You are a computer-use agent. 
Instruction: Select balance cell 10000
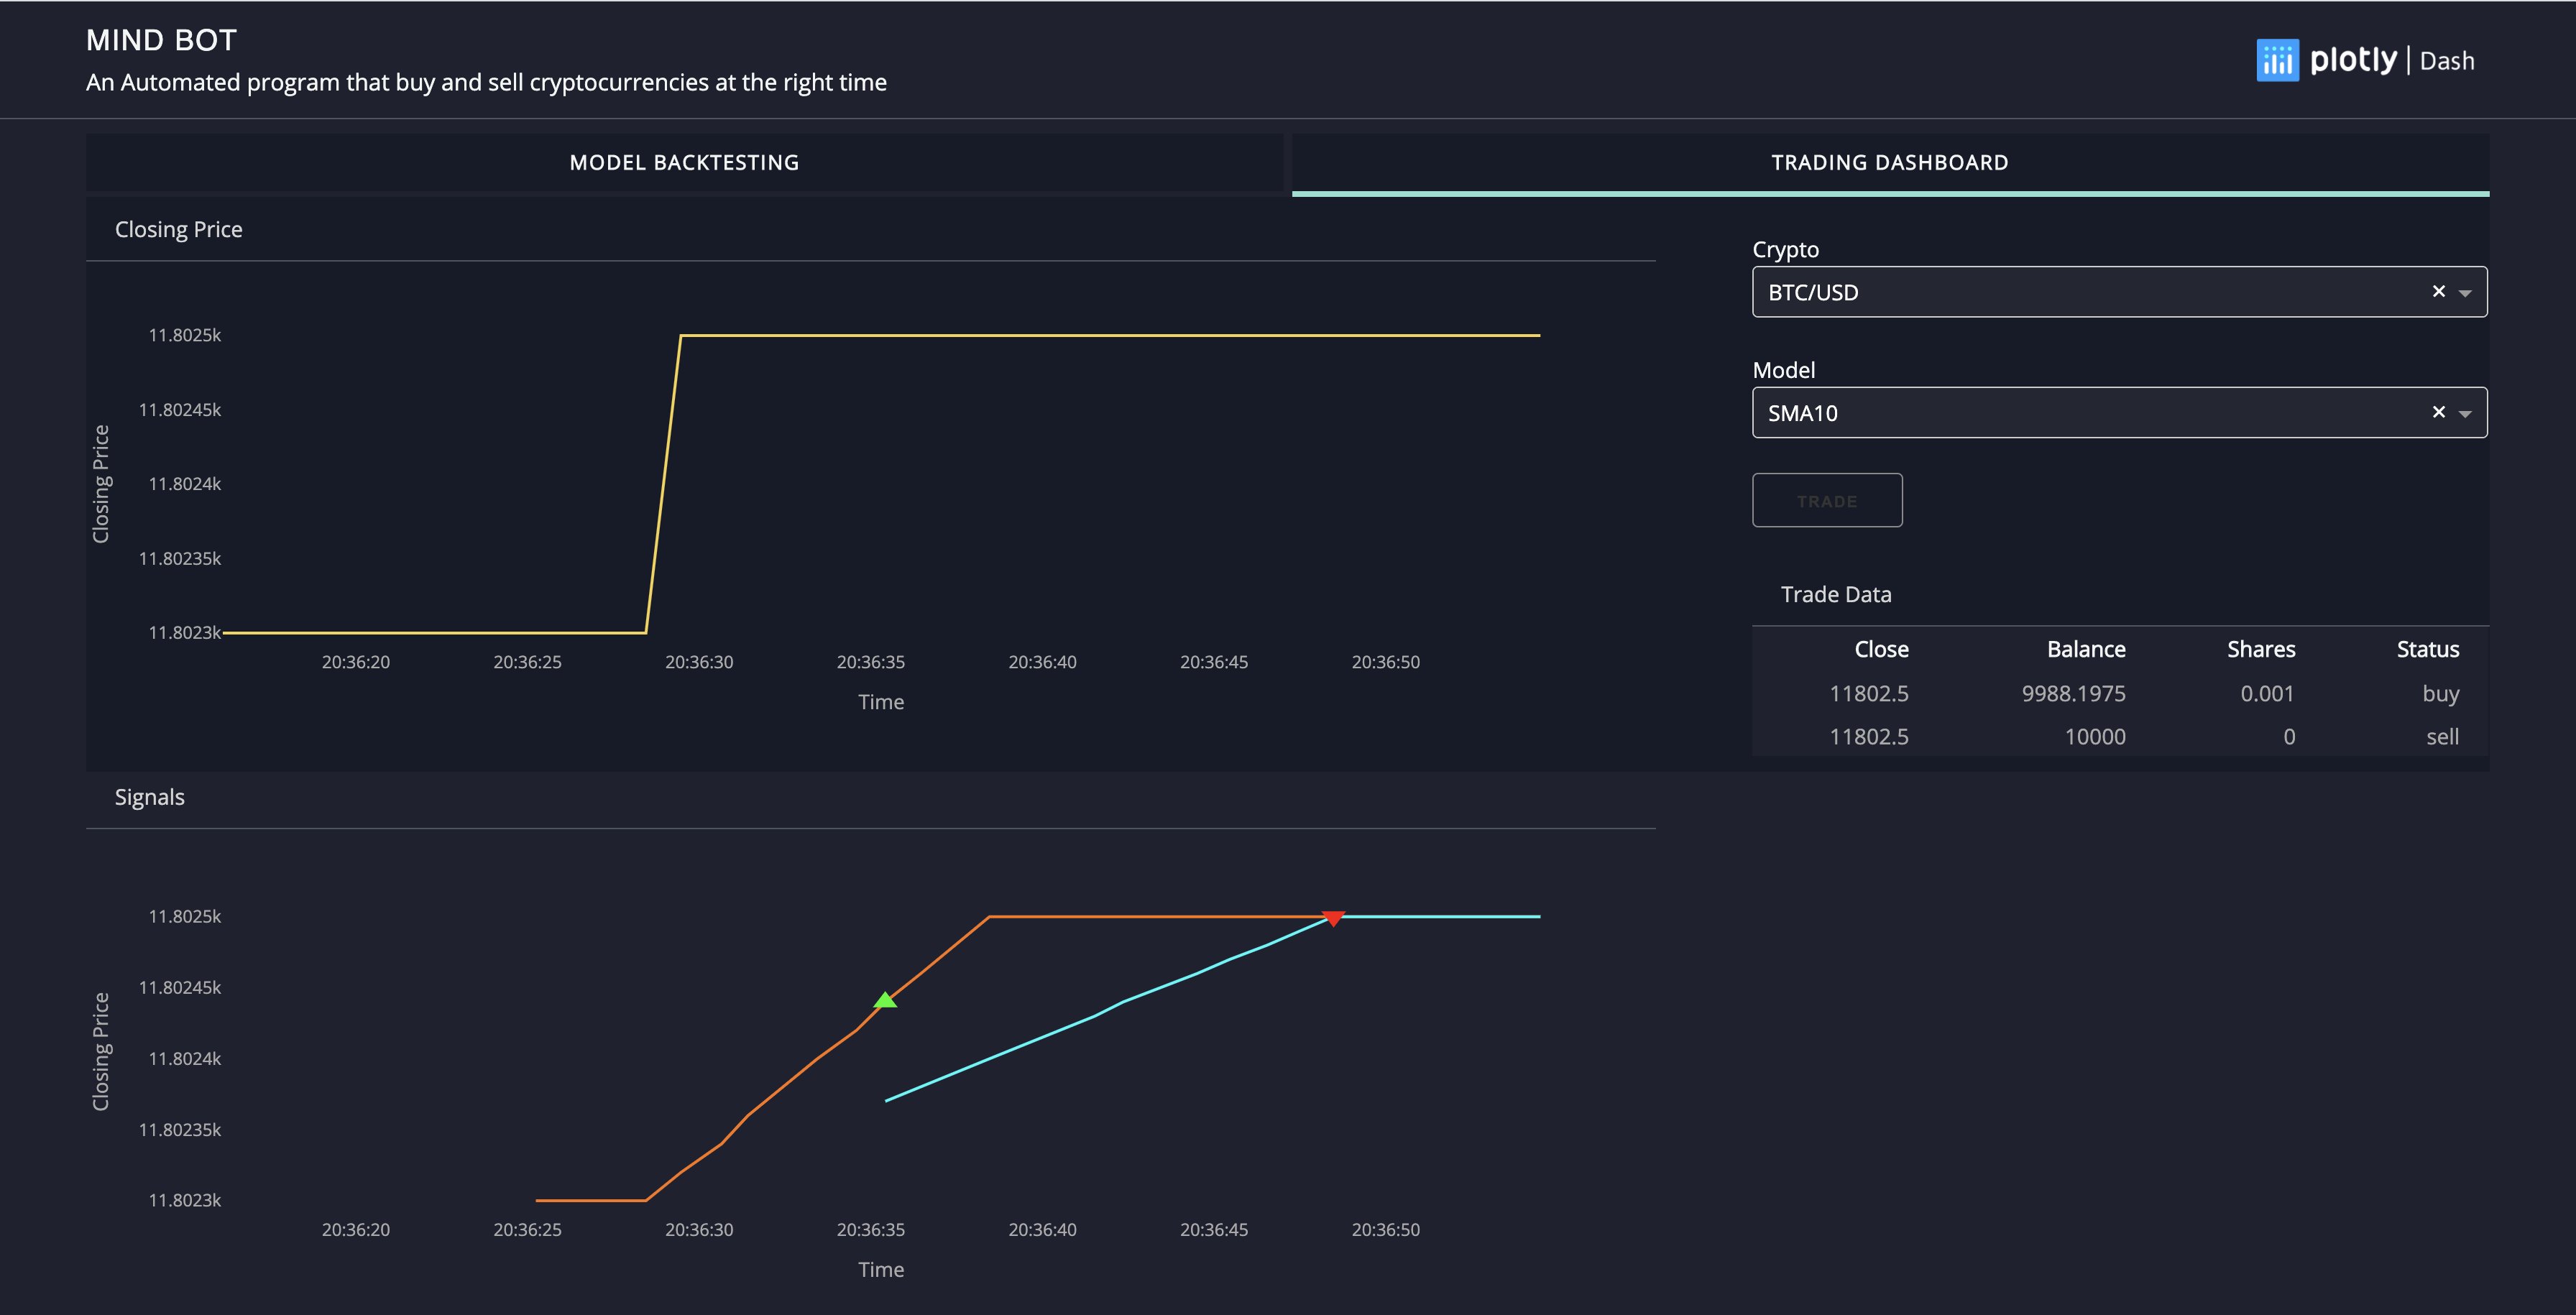pos(2095,737)
